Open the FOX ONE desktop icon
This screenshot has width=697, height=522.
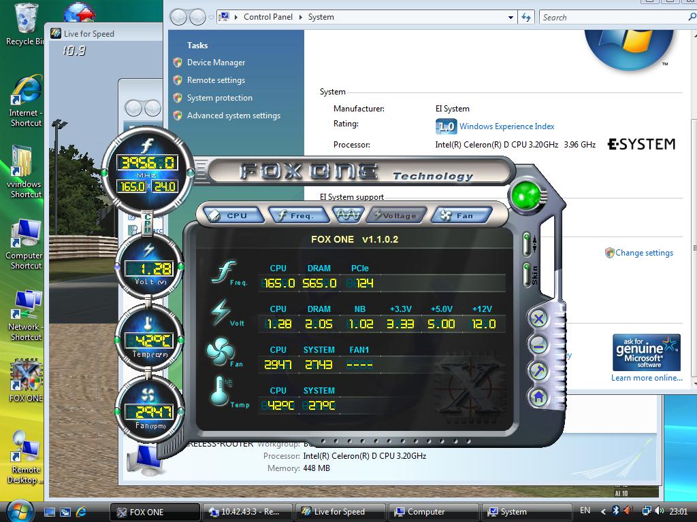point(26,381)
